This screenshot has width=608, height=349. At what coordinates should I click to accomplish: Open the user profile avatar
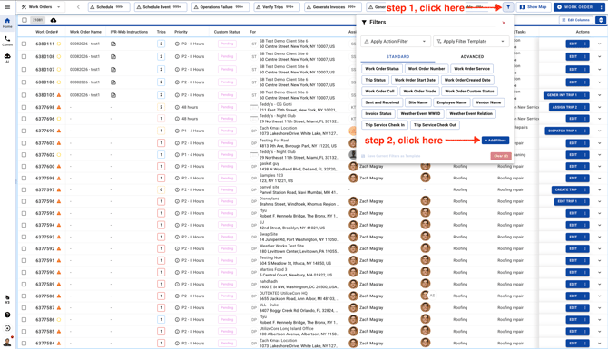[7, 342]
